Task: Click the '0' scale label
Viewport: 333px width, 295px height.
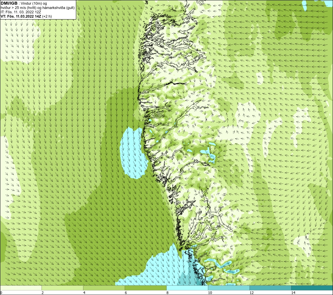Action: [x=1, y=293]
